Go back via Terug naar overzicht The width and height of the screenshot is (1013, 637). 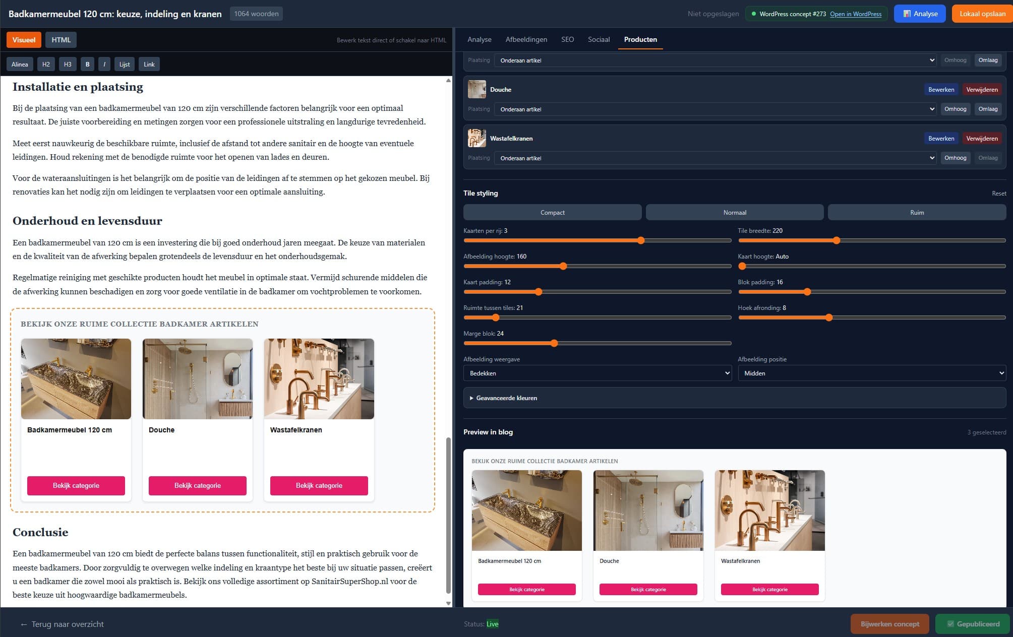pos(62,624)
